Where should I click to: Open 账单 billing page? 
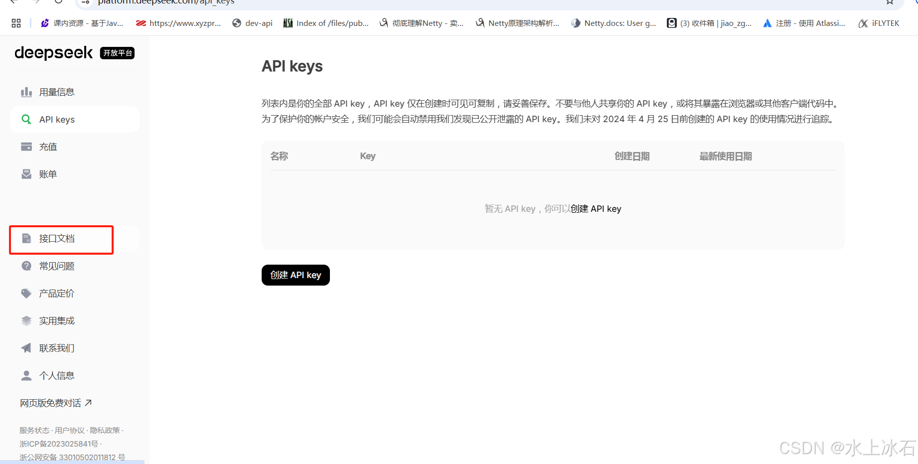[75, 174]
